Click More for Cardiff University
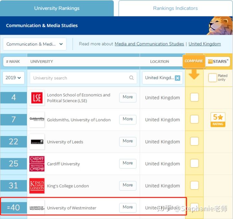233x219 pixels. tap(128, 163)
